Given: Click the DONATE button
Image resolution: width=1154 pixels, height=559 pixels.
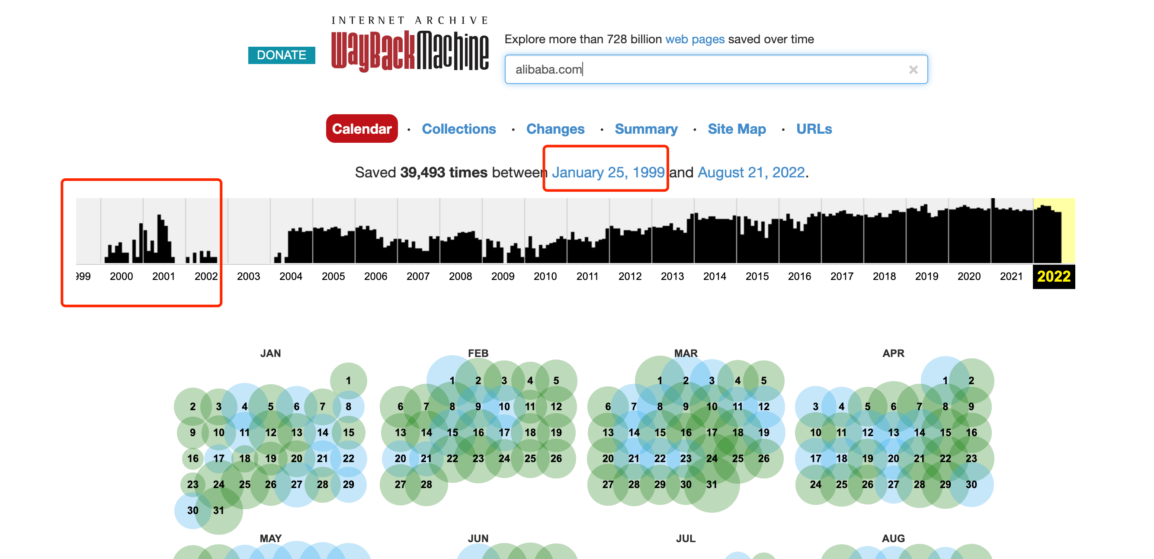Looking at the screenshot, I should [x=281, y=55].
